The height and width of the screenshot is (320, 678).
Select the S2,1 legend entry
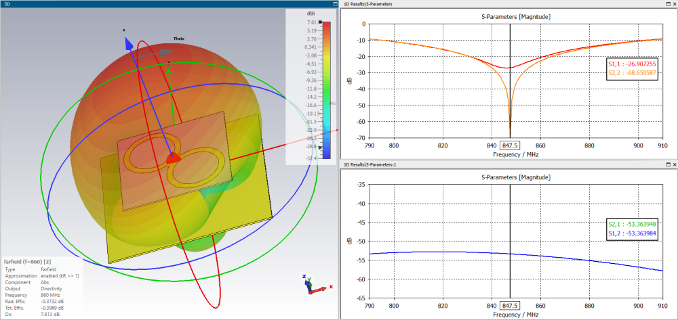coord(633,225)
